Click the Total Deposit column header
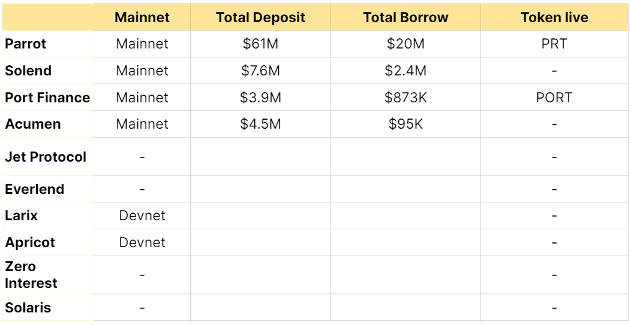631x325 pixels. pos(260,17)
